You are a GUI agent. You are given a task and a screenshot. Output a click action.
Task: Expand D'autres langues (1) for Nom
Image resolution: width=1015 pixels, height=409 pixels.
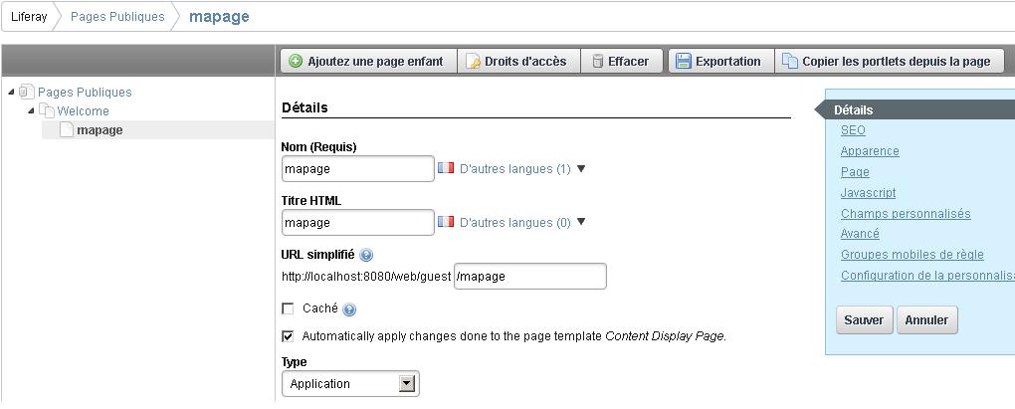581,169
